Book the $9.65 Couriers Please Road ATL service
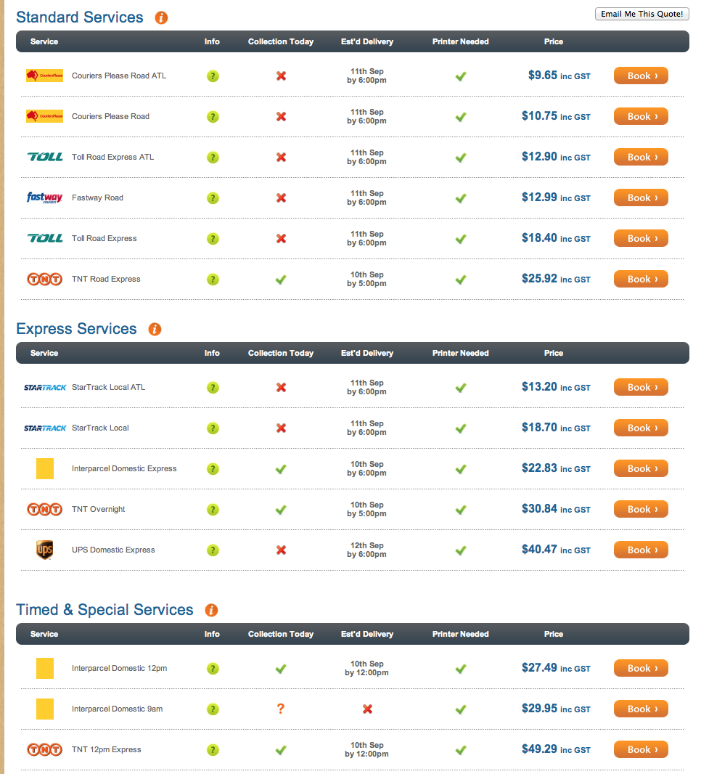This screenshot has height=774, width=701. [641, 76]
